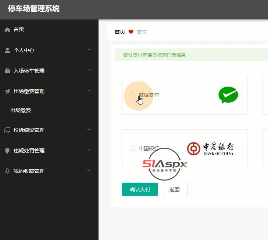
Task: Open the 投诉建议管理 menu item
Action: [x=49, y=130]
